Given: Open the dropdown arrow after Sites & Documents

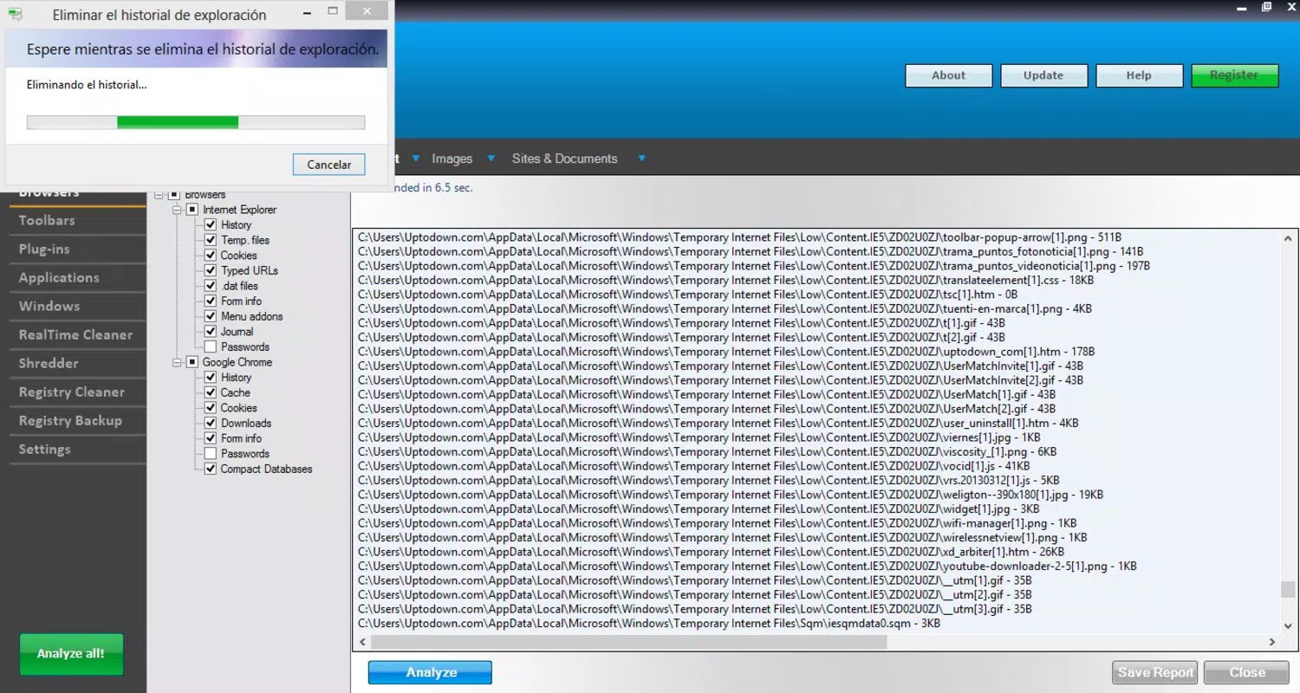Looking at the screenshot, I should pyautogui.click(x=642, y=159).
